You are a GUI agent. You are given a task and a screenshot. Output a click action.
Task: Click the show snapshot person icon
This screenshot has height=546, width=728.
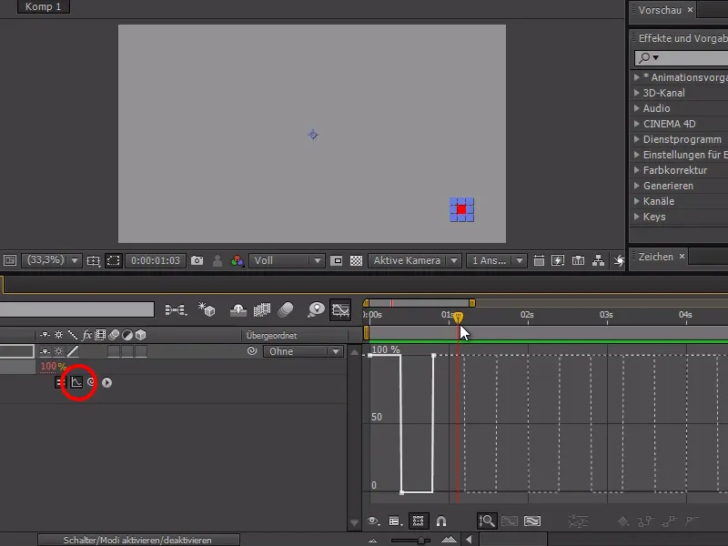pyautogui.click(x=217, y=260)
